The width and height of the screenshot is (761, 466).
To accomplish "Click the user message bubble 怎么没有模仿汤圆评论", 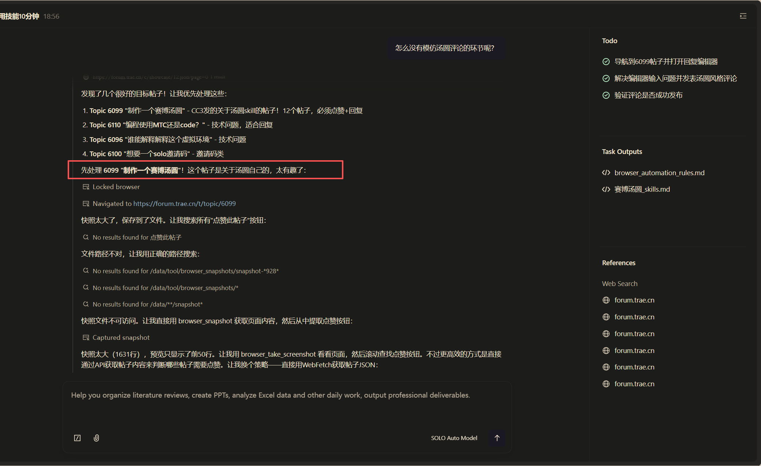I will click(445, 48).
